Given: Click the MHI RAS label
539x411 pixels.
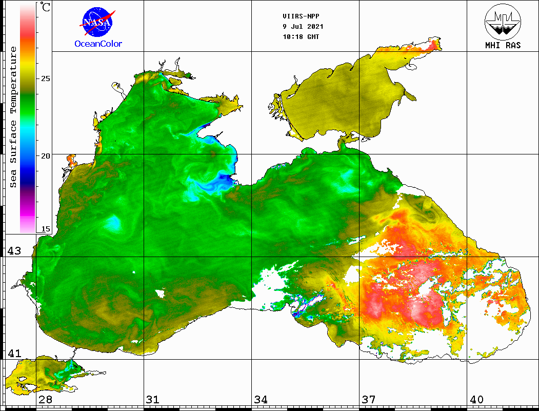Looking at the screenshot, I should pyautogui.click(x=503, y=45).
